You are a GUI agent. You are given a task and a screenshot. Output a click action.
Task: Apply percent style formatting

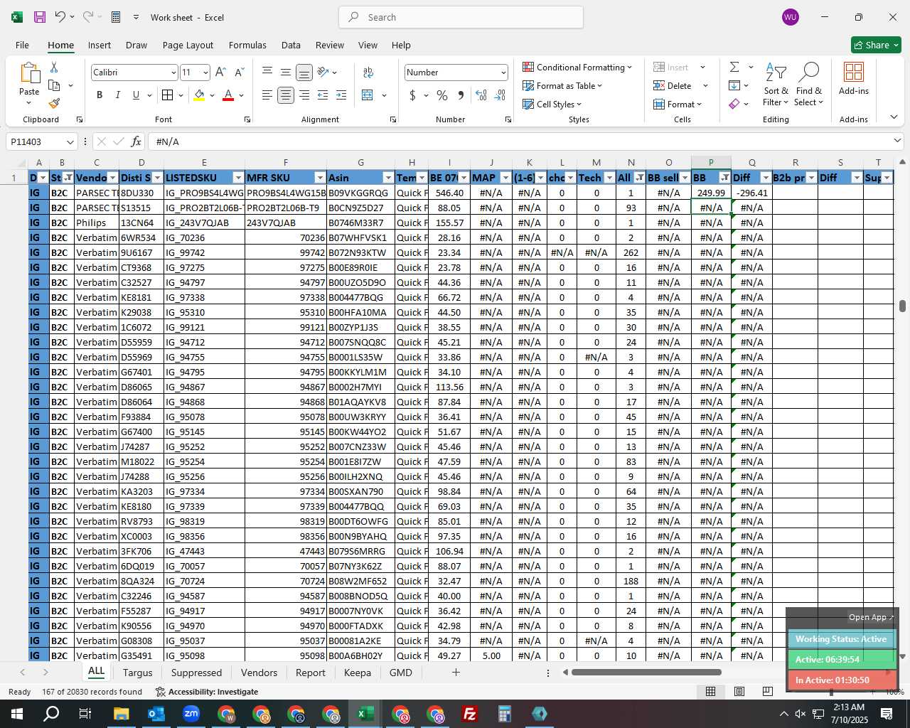(442, 95)
